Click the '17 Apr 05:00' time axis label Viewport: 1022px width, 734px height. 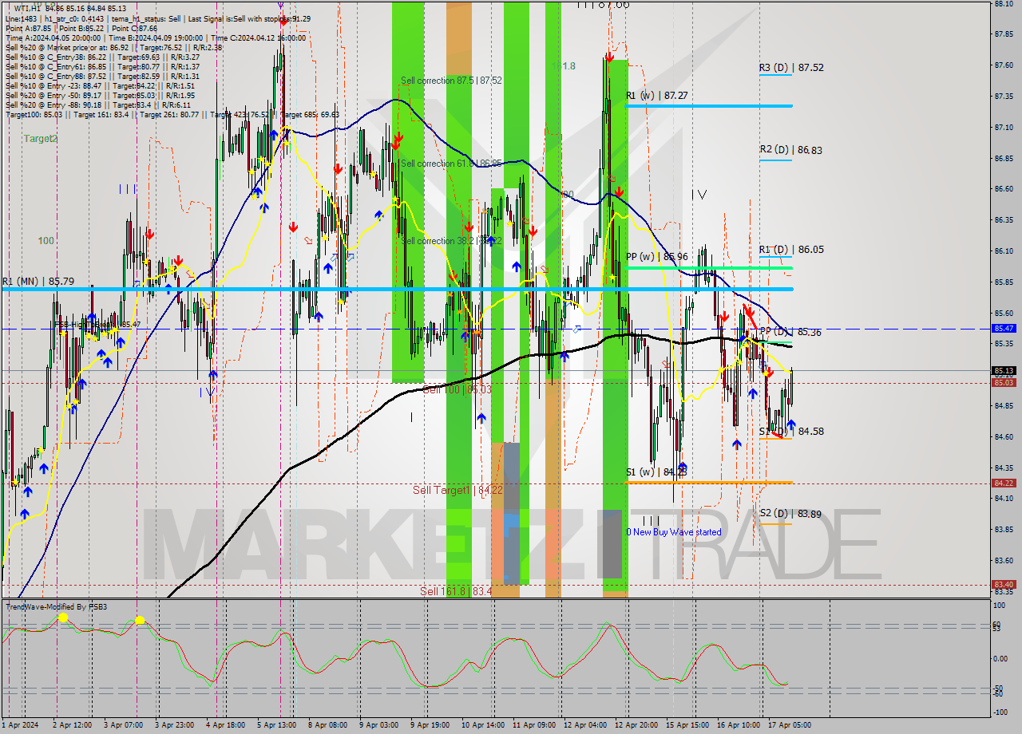coord(789,725)
